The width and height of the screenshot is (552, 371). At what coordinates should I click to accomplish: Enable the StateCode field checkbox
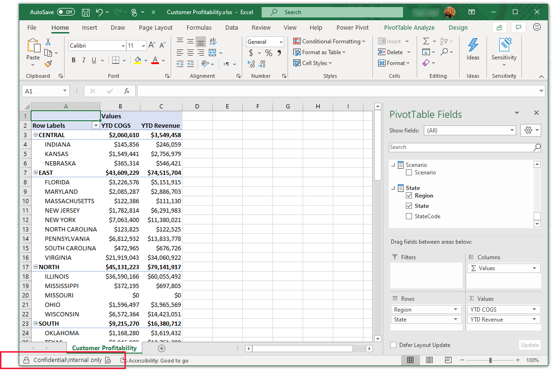(408, 216)
